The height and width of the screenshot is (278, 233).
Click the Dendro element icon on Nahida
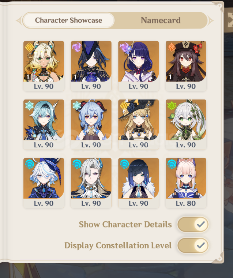[x=172, y=106]
